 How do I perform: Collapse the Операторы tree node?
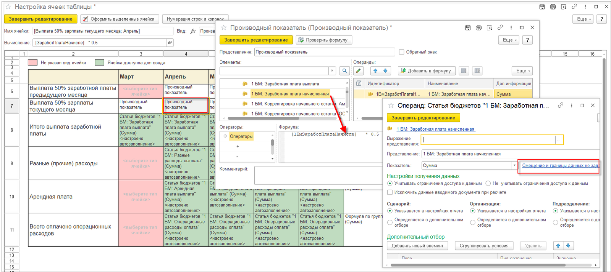(225, 136)
